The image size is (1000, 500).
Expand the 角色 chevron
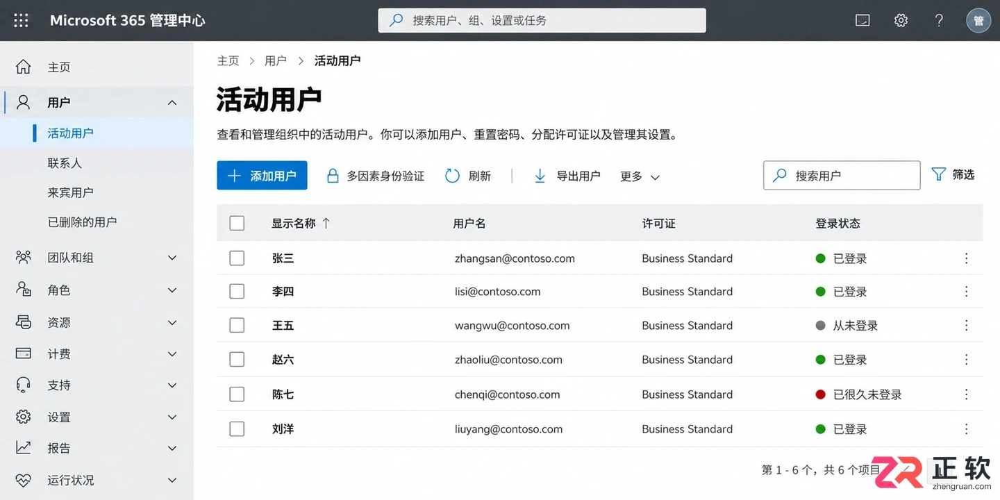click(x=172, y=290)
